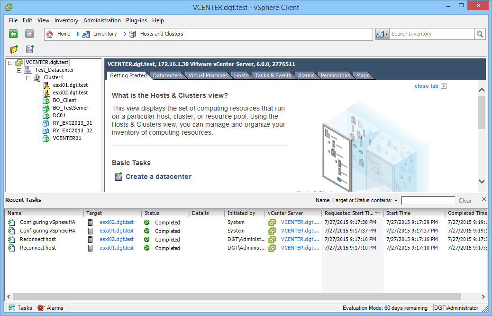The image size is (492, 316).
Task: Click the Alarms status bar button
Action: pos(51,308)
